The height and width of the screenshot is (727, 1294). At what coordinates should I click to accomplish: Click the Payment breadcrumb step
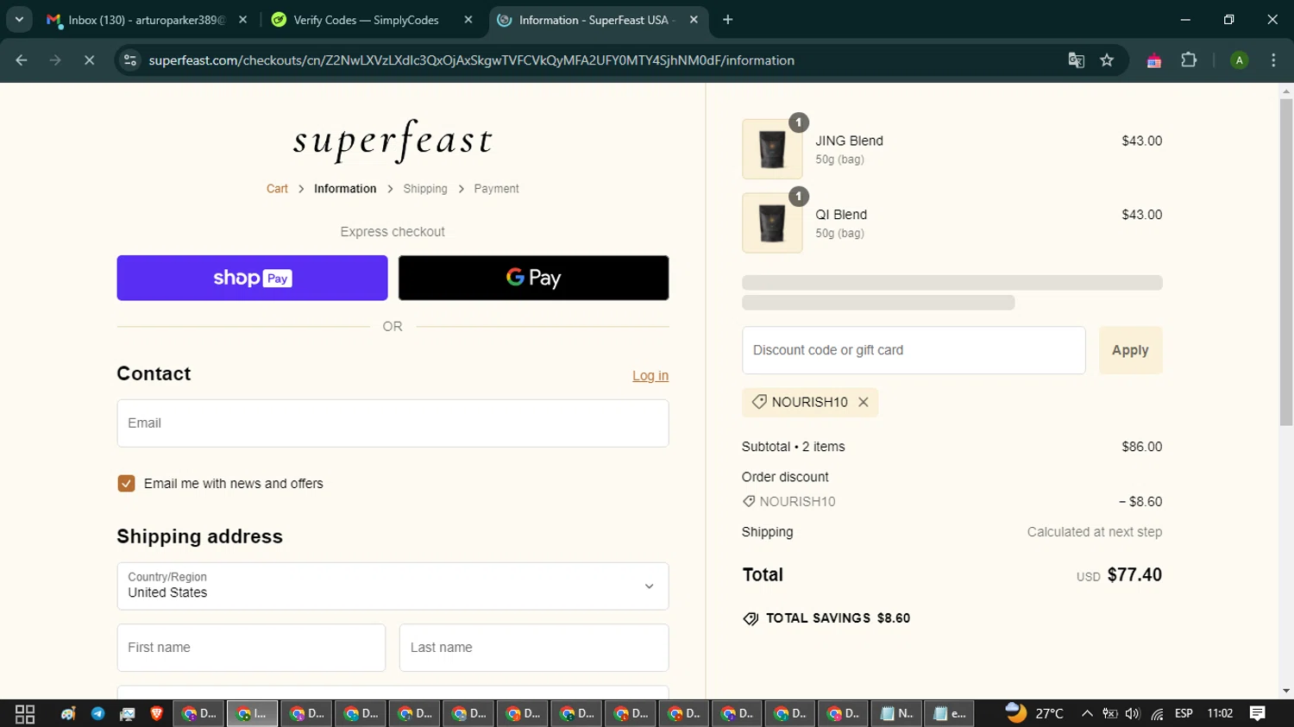pyautogui.click(x=496, y=189)
